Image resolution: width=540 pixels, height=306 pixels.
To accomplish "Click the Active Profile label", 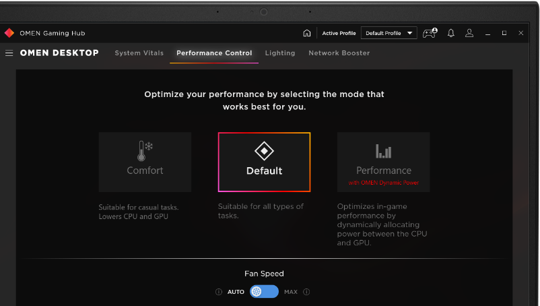I will click(339, 33).
